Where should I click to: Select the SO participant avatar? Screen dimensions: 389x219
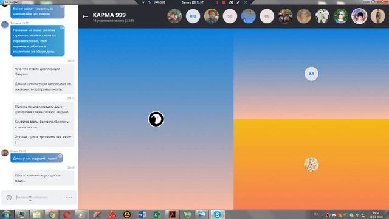230,16
